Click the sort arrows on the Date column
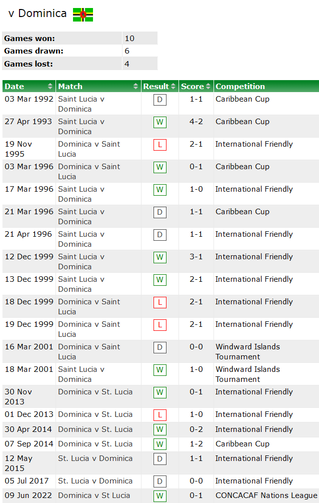Screen dimensions: 319x503 (x=50, y=86)
